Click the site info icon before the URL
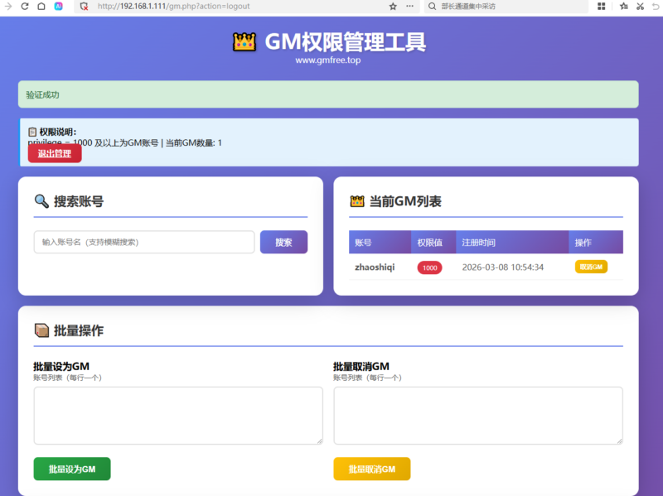 point(85,6)
